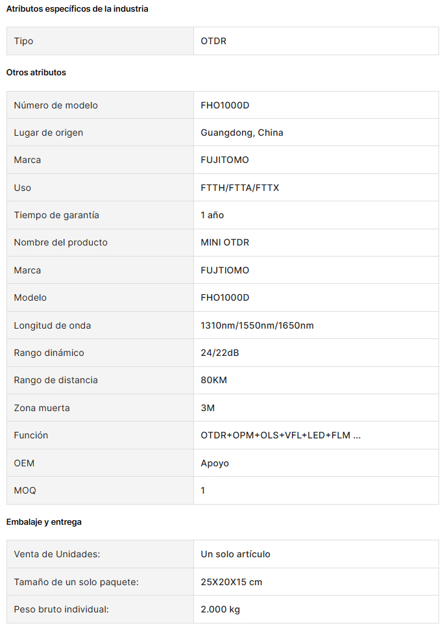445x630 pixels.
Task: Select the "Otros atributos" section heading
Action: click(36, 73)
